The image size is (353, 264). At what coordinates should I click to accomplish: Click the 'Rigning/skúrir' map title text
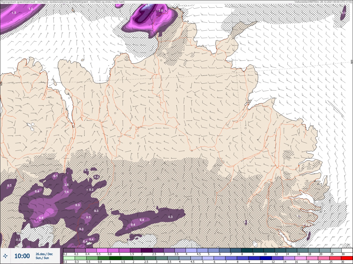(x=8, y=2)
